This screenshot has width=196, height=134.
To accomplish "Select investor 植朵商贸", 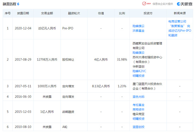I will [138, 114].
